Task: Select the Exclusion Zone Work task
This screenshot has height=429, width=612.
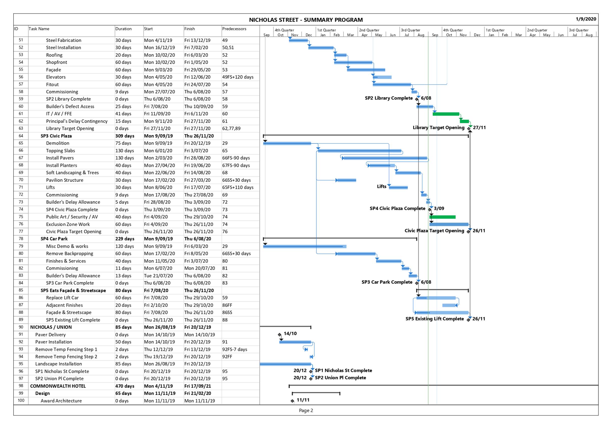Action: click(x=68, y=224)
